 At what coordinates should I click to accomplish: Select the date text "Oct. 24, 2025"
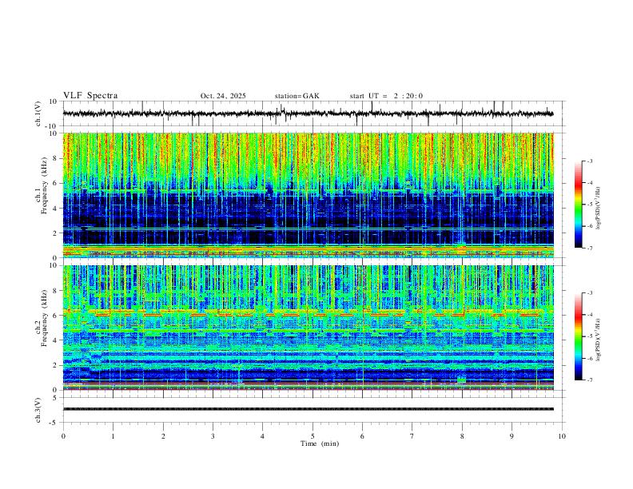pos(223,96)
